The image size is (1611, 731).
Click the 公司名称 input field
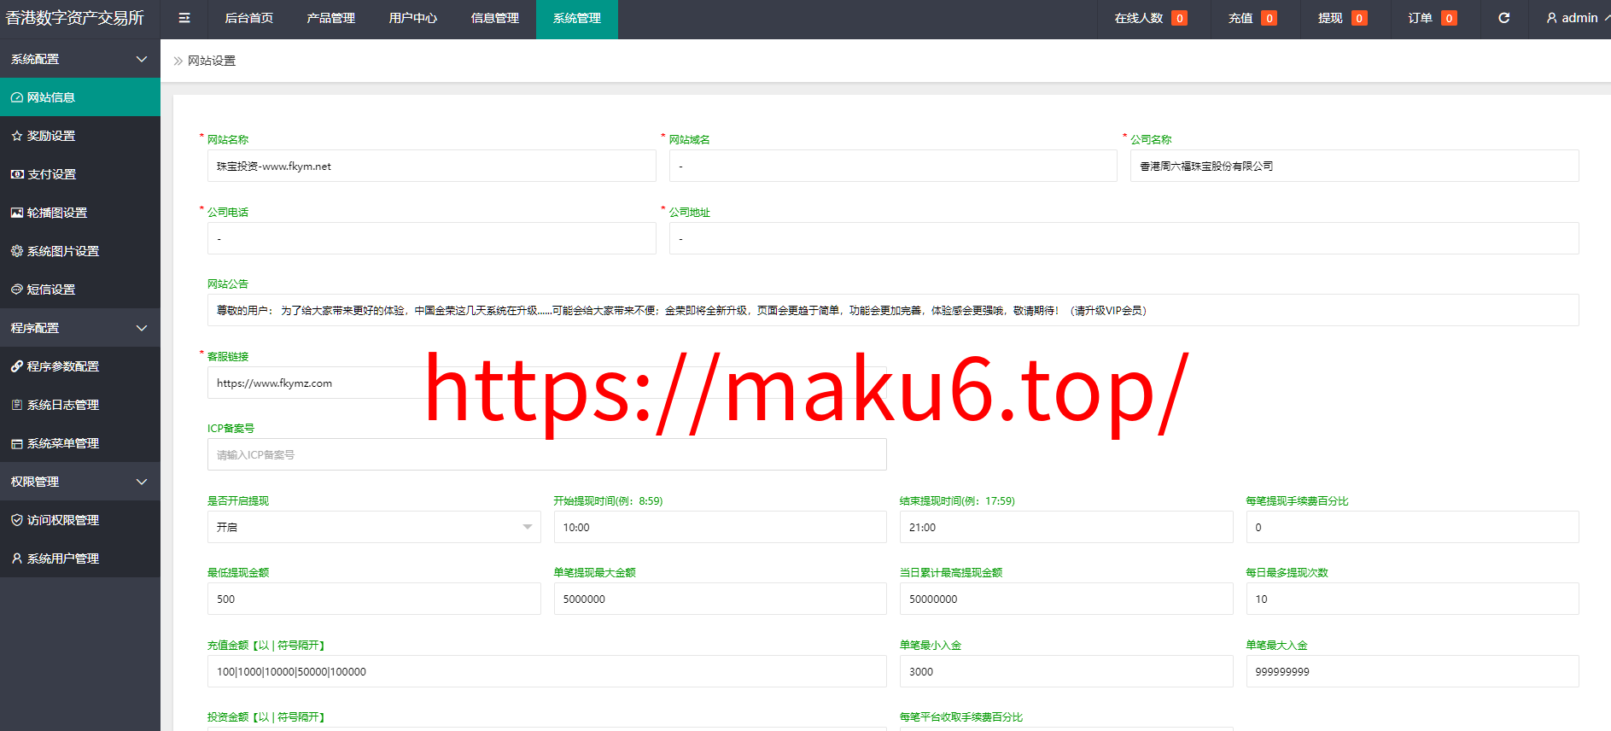(1355, 166)
